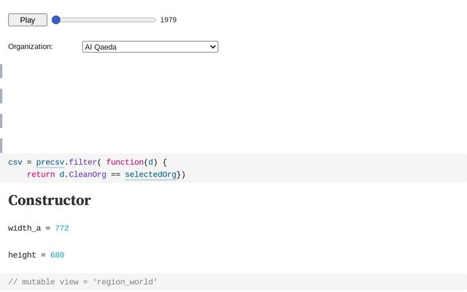Click the bottom gray cell marker above code

[1, 145]
